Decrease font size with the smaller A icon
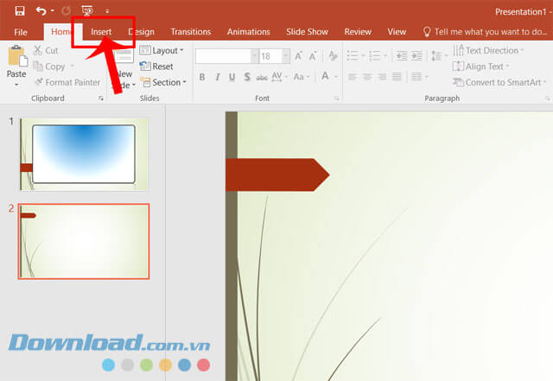This screenshot has height=381, width=553. click(313, 56)
